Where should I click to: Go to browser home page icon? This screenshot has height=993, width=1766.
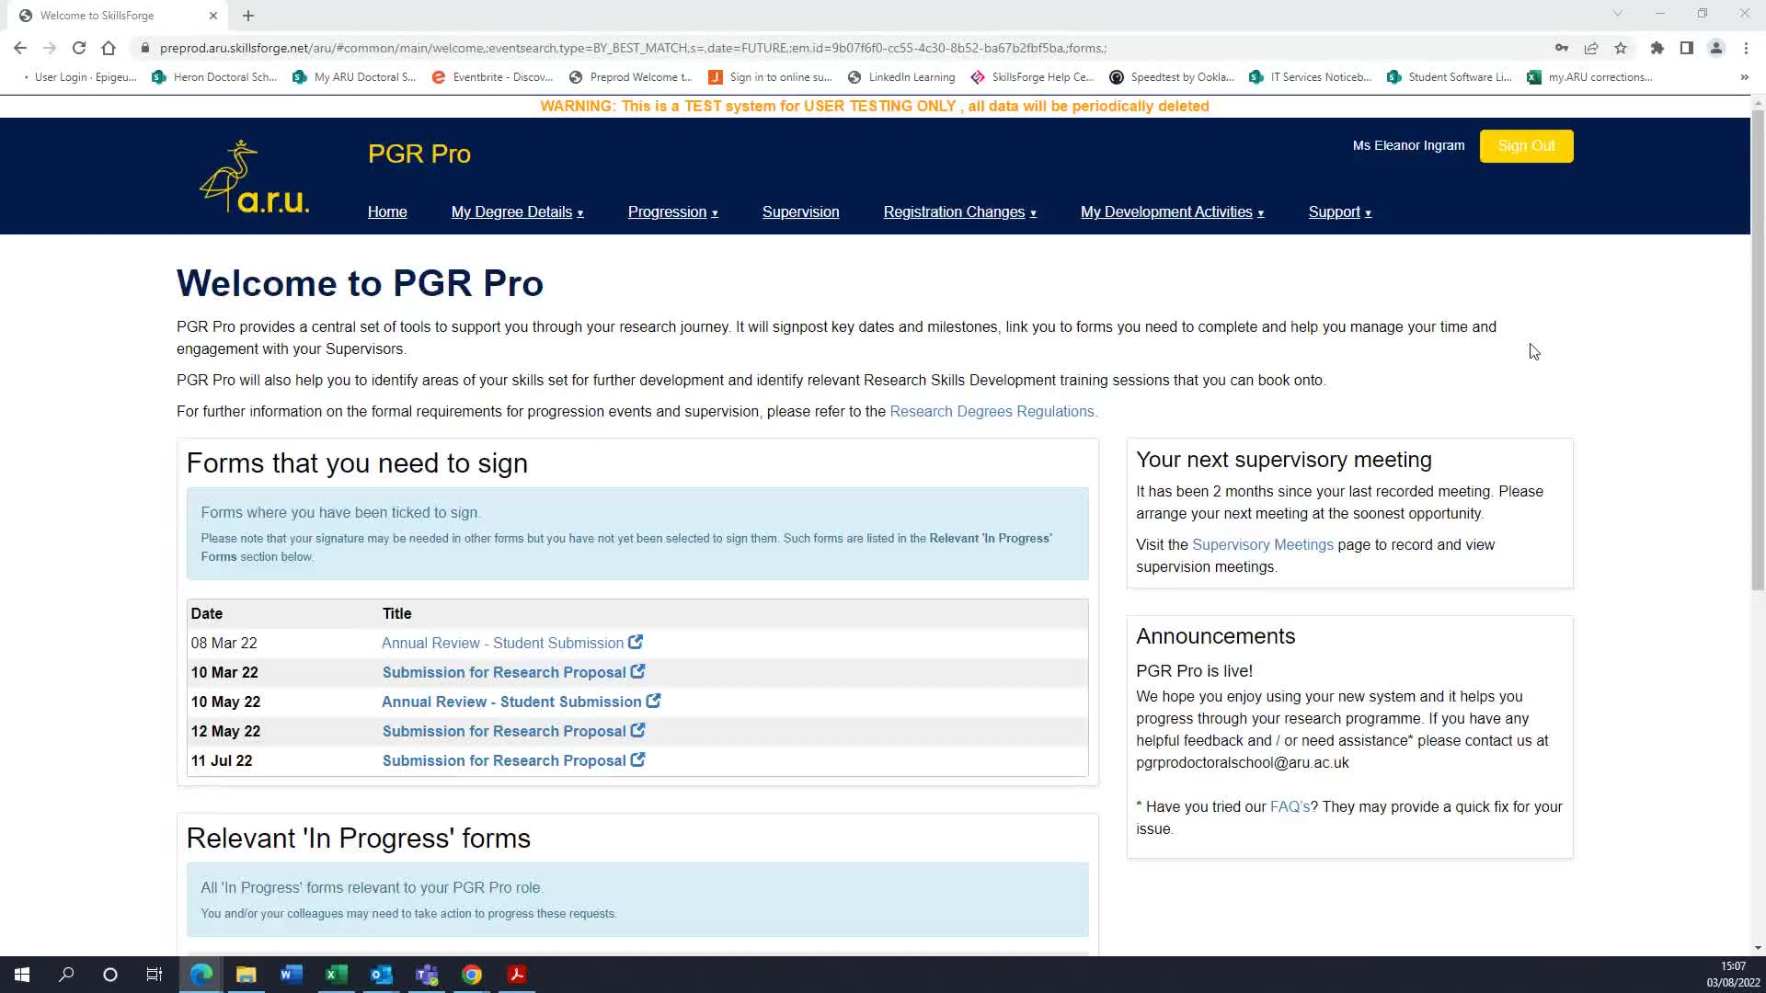pyautogui.click(x=109, y=48)
